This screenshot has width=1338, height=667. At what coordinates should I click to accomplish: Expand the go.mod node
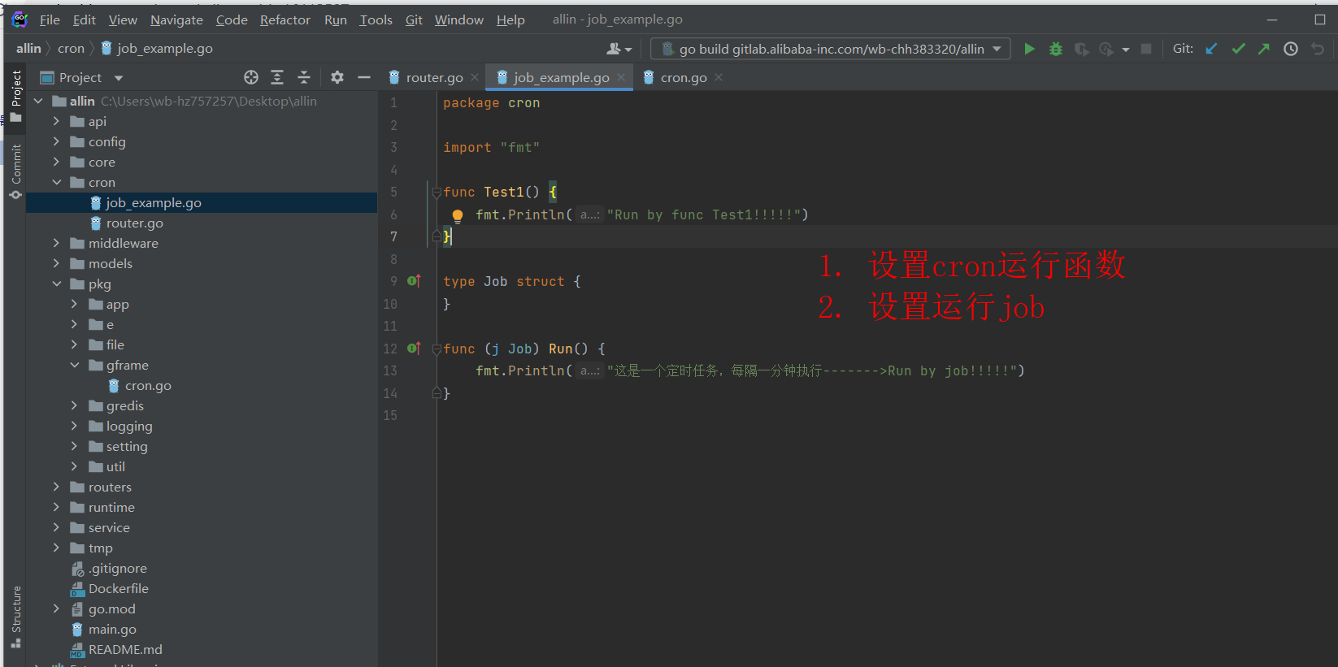(56, 609)
